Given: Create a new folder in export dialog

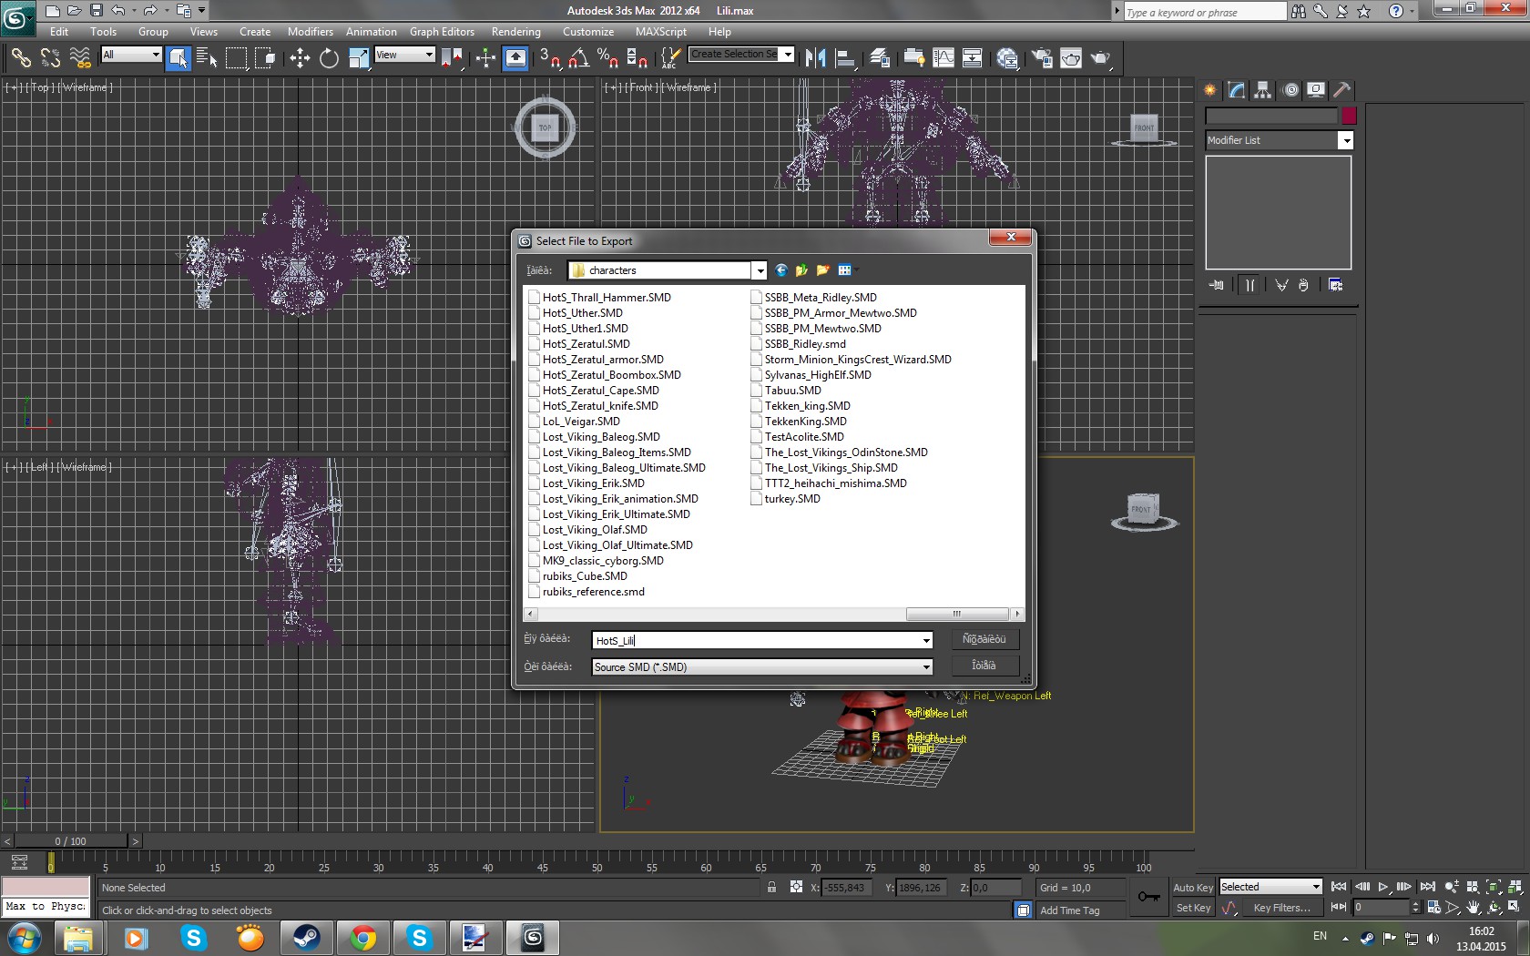Looking at the screenshot, I should pos(822,270).
